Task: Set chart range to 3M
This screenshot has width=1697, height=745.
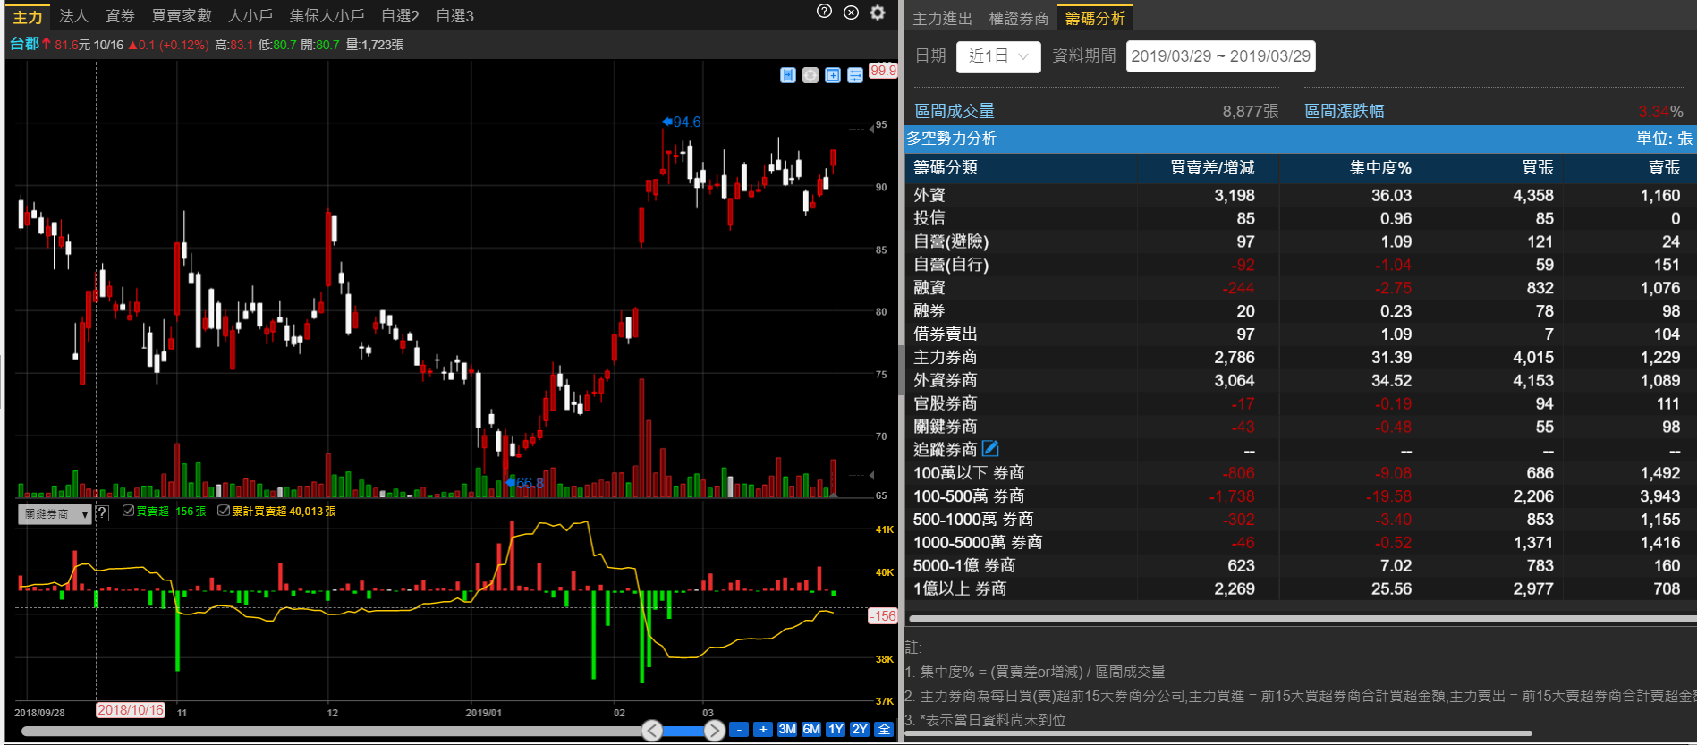Action: 786,729
